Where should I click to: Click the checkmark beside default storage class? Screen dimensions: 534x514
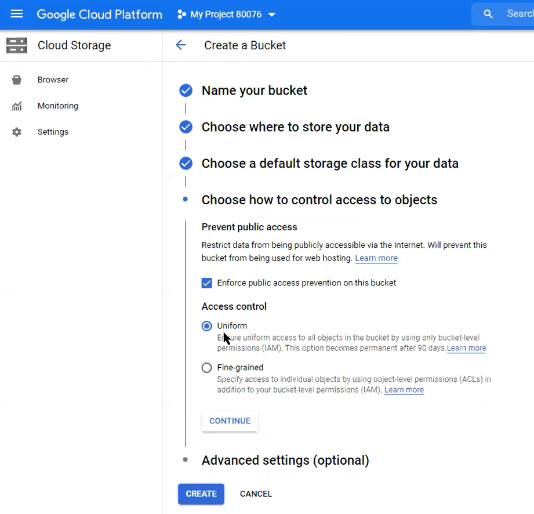click(186, 163)
